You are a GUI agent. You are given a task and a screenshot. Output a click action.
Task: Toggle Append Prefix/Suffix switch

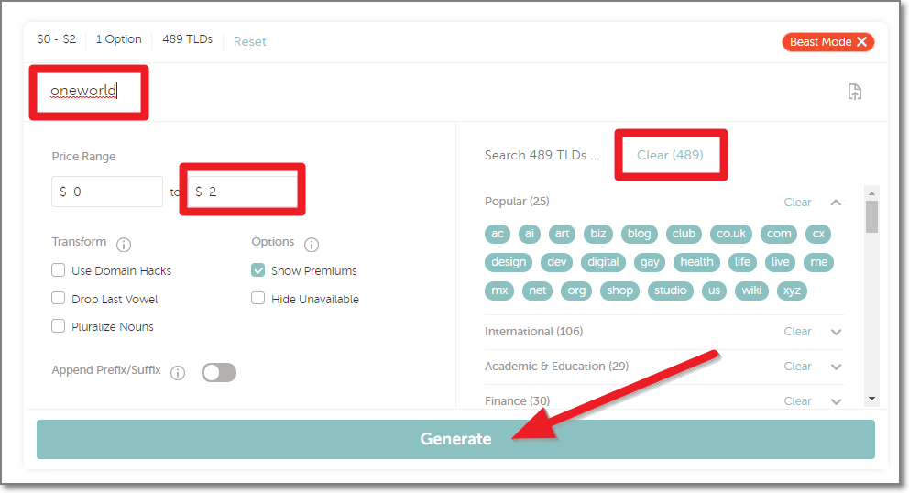click(219, 372)
